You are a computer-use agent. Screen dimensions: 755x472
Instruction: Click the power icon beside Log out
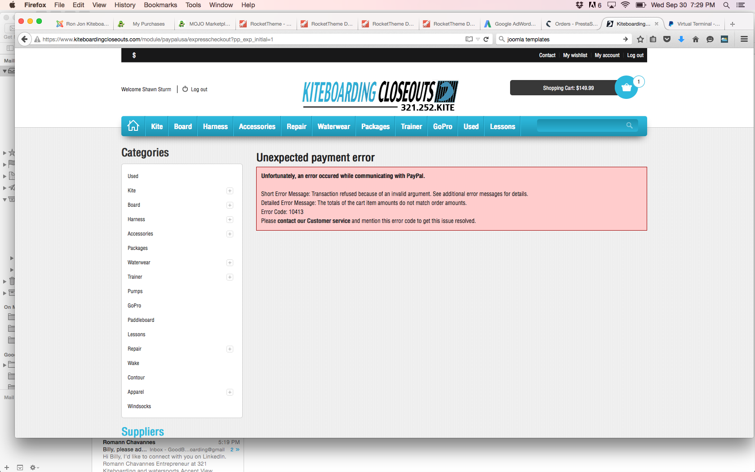(185, 89)
